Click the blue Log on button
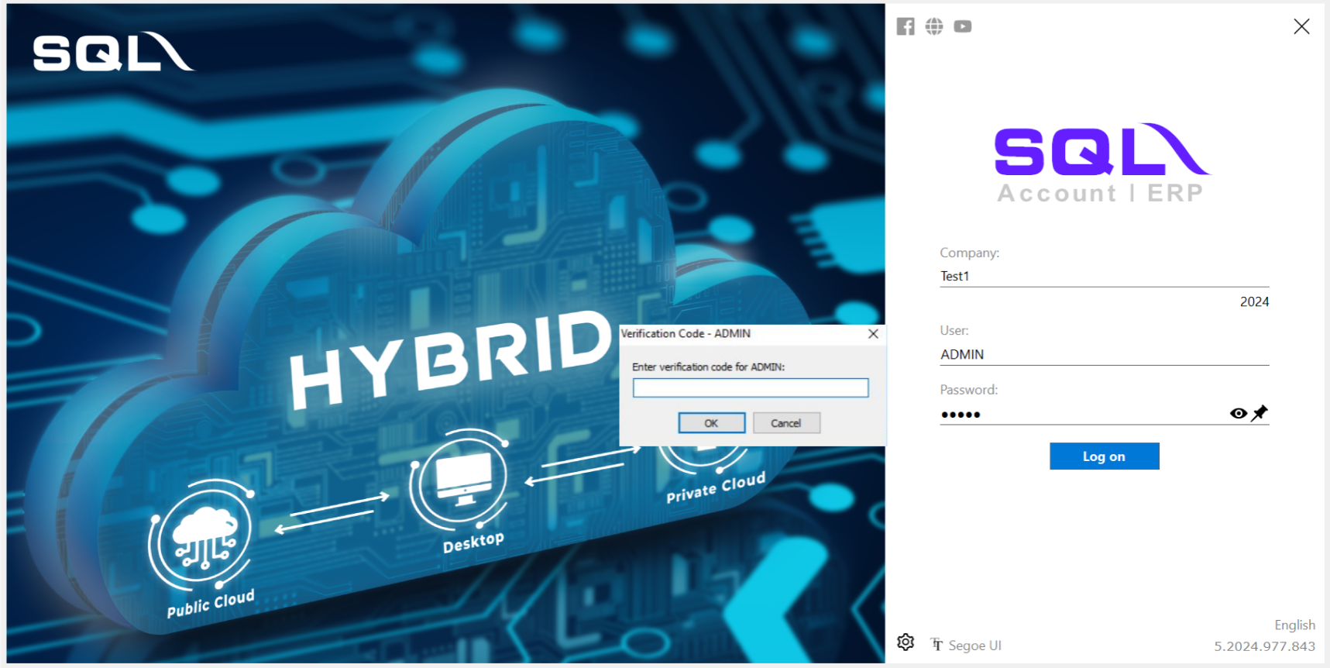This screenshot has height=668, width=1330. coord(1104,456)
